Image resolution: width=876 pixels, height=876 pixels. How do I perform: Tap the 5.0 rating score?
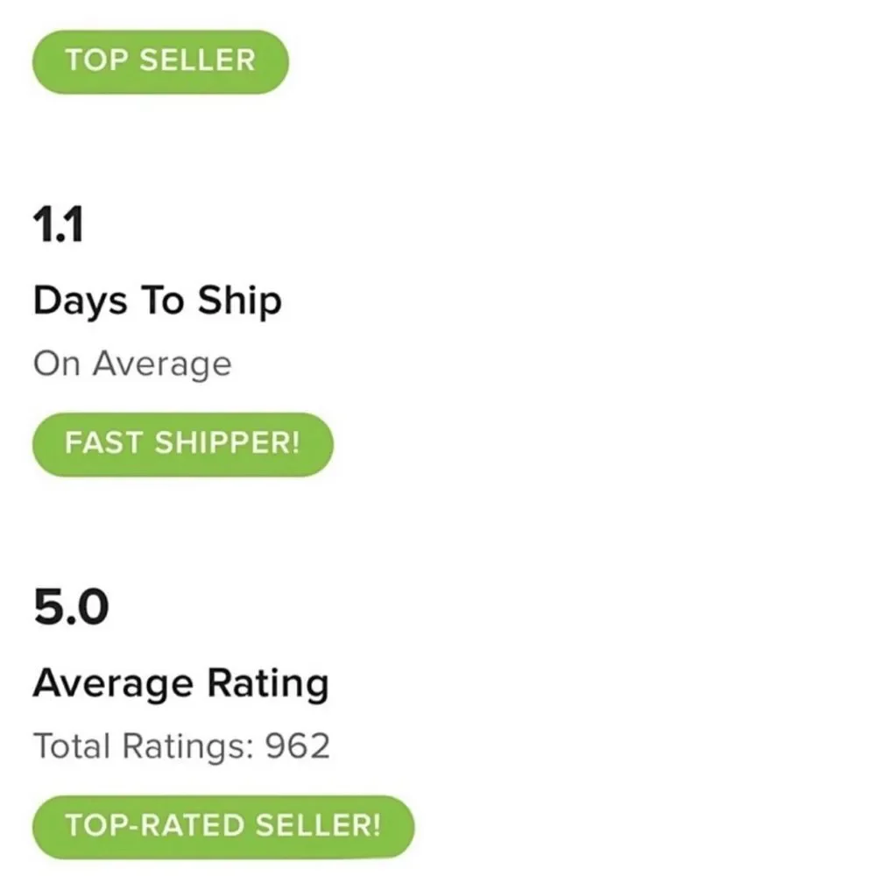[71, 607]
